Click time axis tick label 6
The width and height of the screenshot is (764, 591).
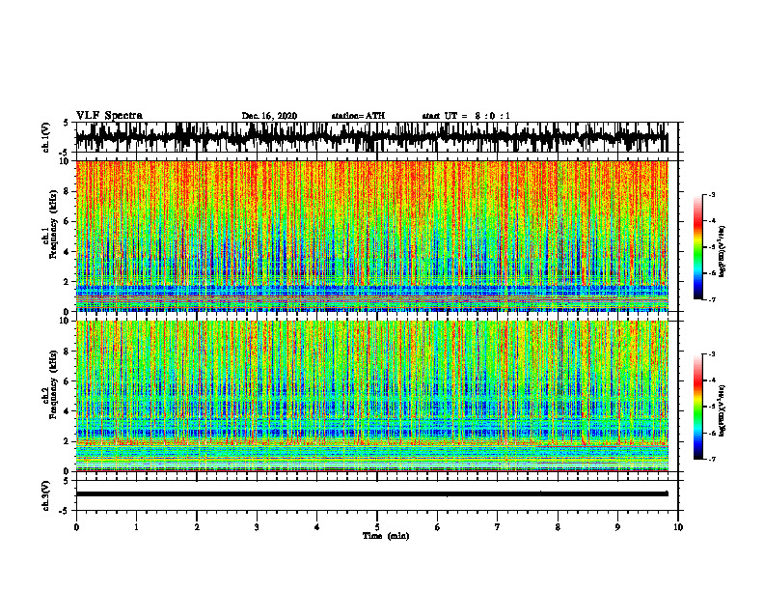click(x=438, y=527)
